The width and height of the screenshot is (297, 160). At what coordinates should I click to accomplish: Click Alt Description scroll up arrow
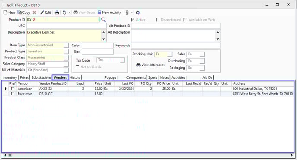pos(218,32)
